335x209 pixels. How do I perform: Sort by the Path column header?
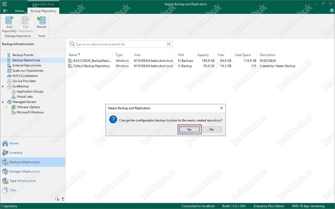click(x=181, y=55)
